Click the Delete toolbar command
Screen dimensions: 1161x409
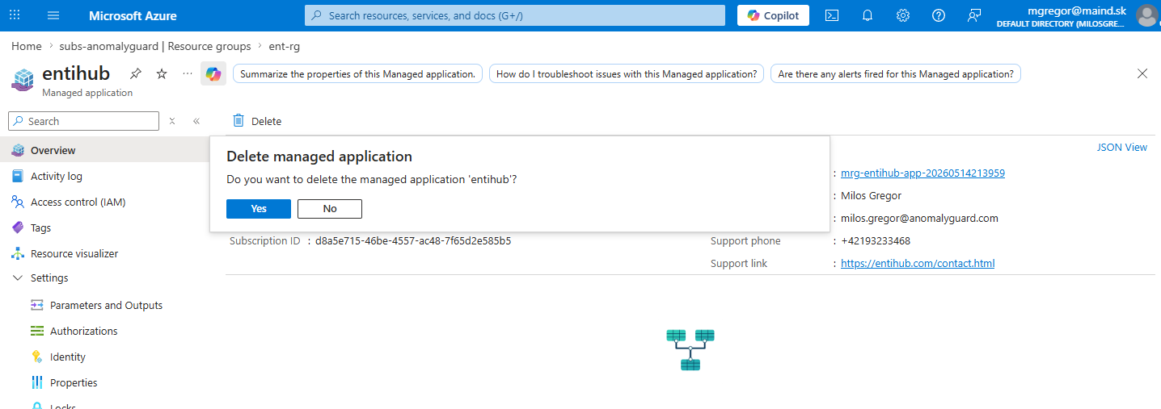point(257,121)
